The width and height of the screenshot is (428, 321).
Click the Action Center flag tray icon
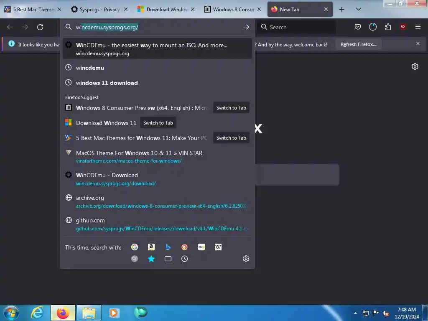376,313
